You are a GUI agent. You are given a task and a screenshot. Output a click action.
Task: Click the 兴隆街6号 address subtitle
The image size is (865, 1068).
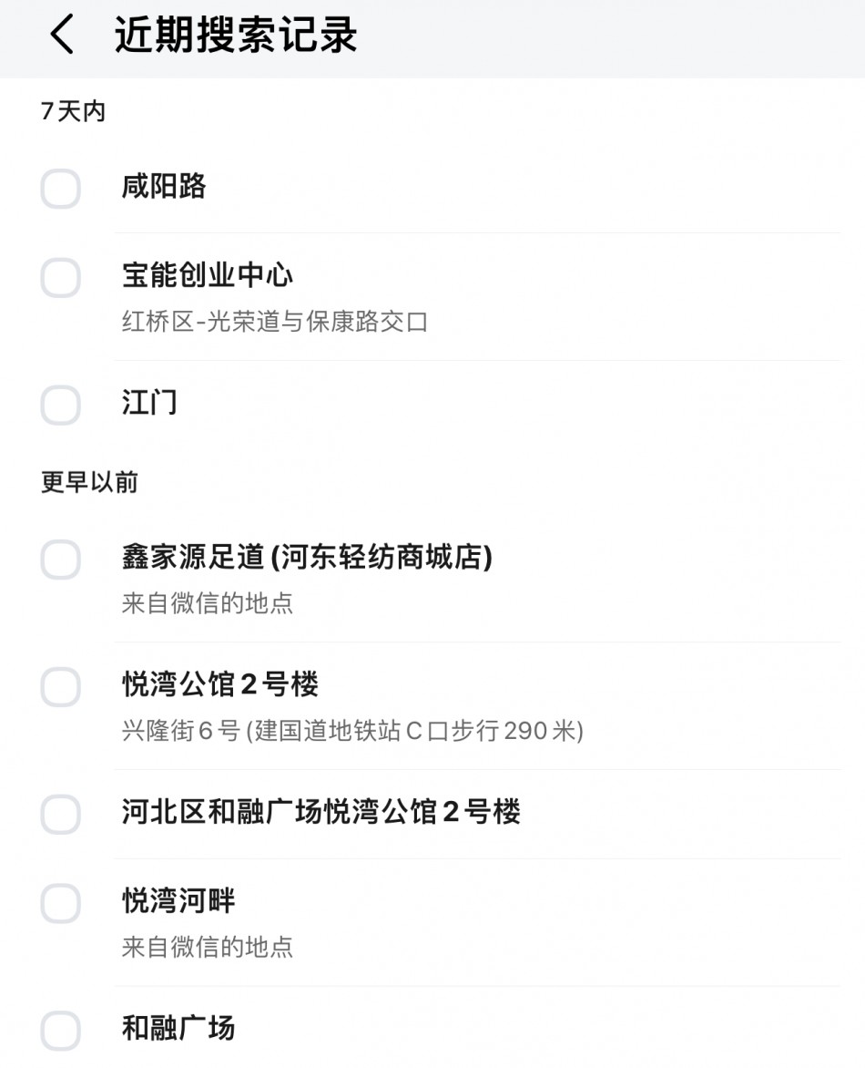(x=352, y=731)
